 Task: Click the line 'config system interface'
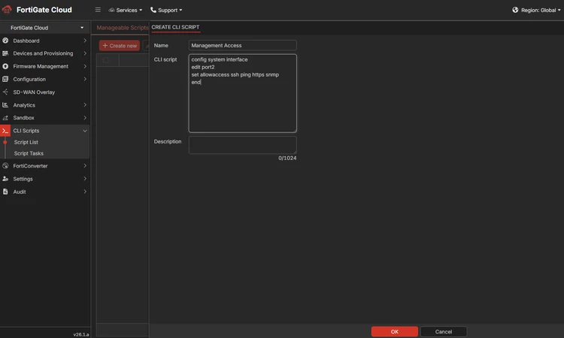click(x=220, y=59)
